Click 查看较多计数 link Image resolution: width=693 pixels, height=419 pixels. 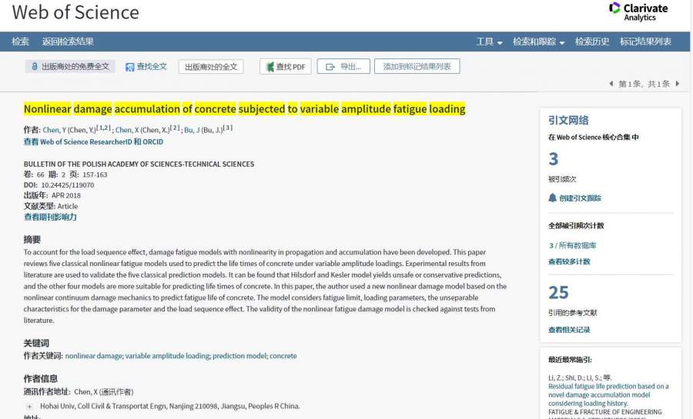[569, 261]
